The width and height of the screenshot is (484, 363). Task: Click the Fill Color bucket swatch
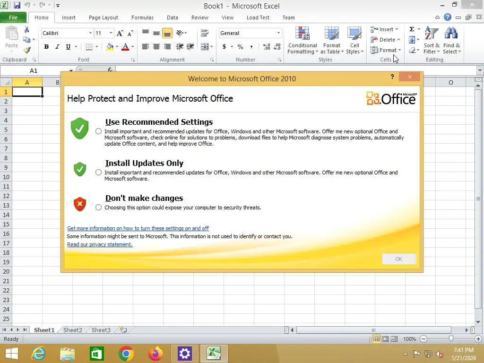(x=110, y=47)
